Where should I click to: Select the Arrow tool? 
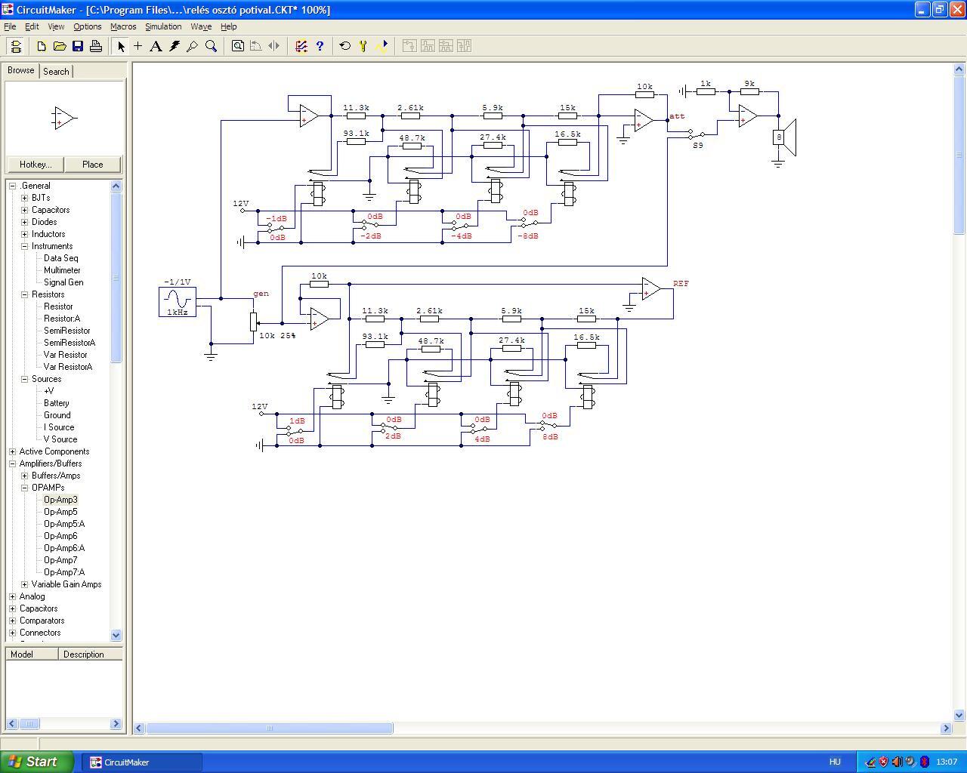[121, 46]
